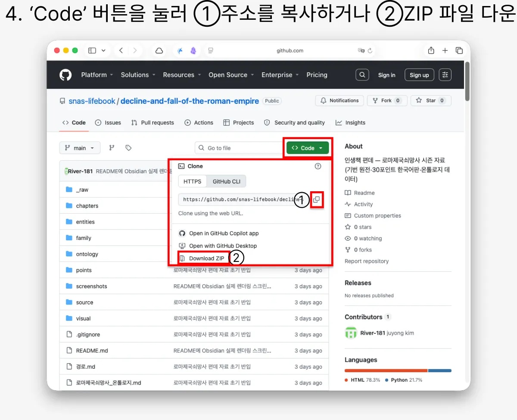Open the Pricing page
The width and height of the screenshot is (517, 420).
click(317, 75)
